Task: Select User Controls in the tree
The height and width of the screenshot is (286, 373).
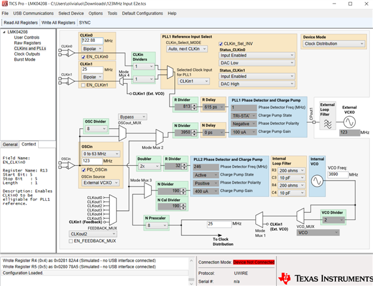Action: coord(27,38)
